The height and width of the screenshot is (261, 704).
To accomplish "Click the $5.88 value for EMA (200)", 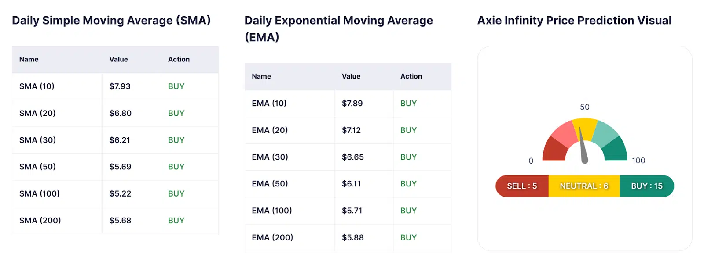I will 352,237.
